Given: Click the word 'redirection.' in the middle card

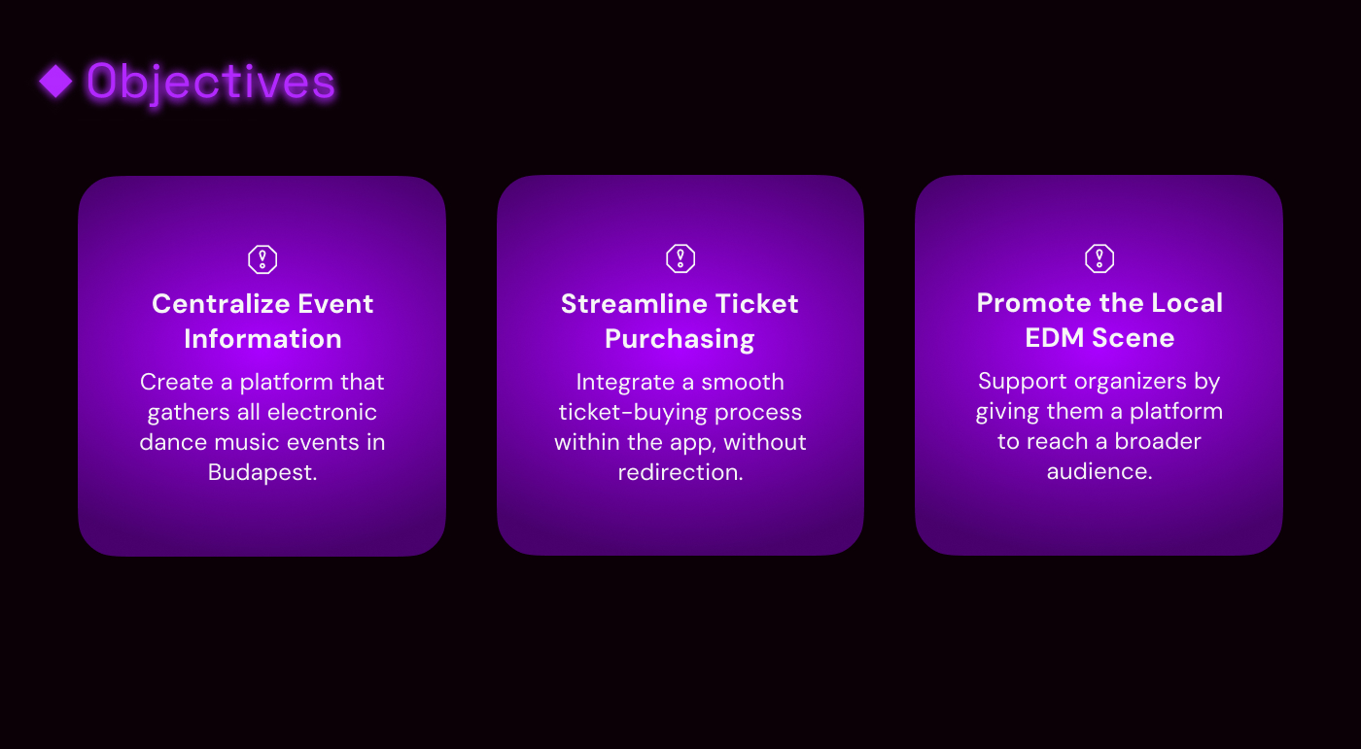Looking at the screenshot, I should 680,472.
